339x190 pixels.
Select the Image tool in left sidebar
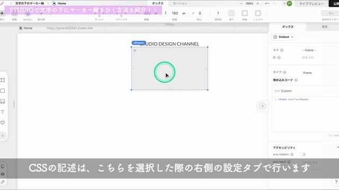(x=3, y=101)
